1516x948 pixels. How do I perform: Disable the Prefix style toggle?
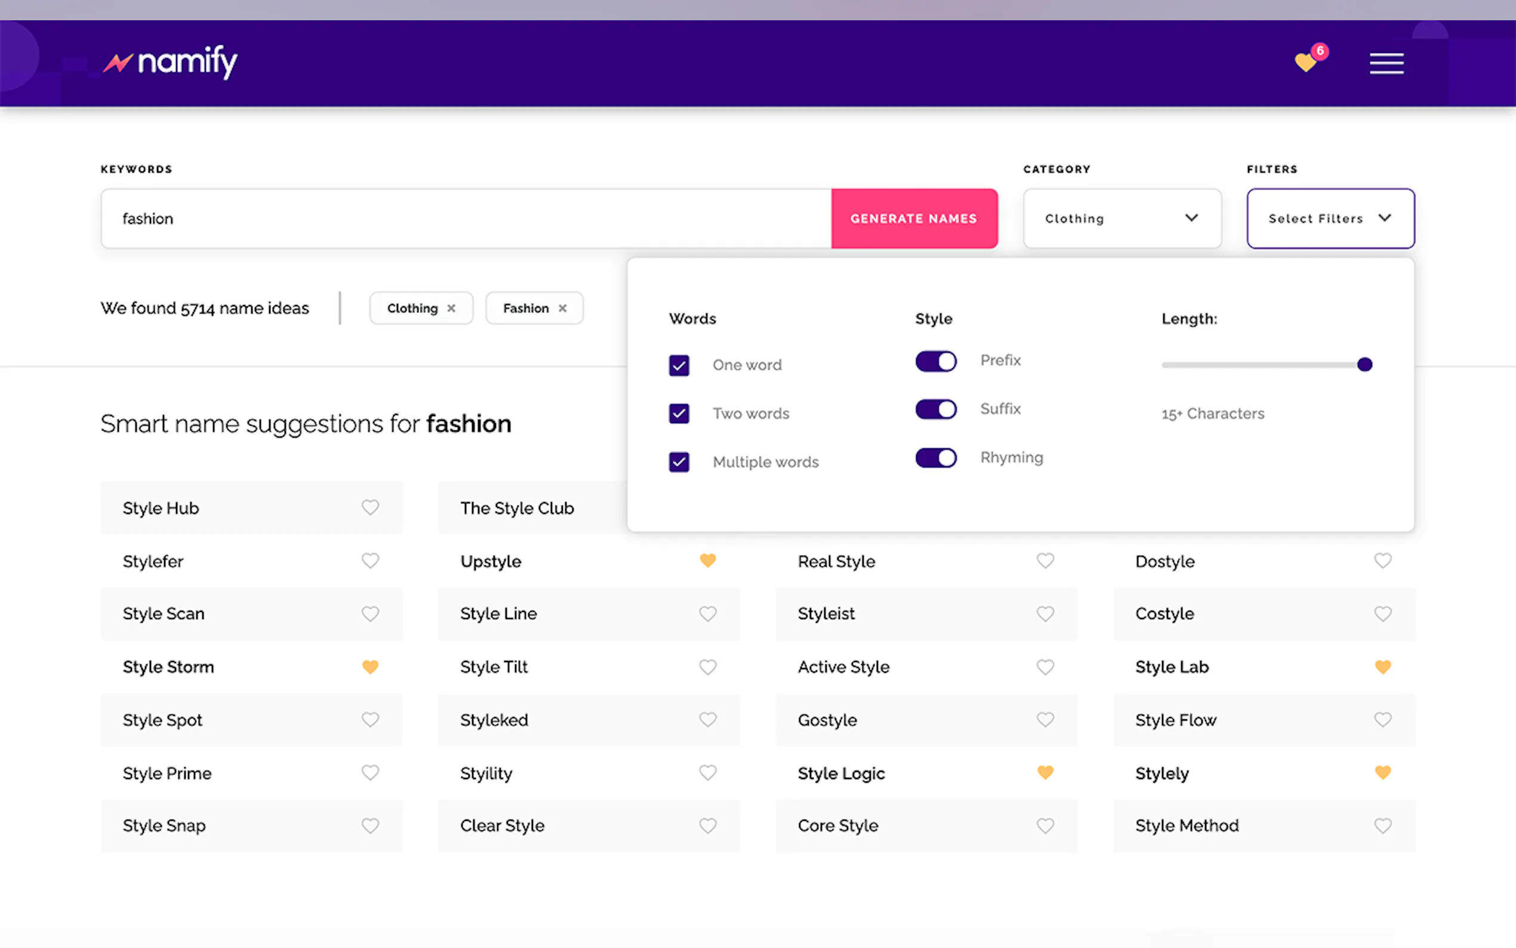[x=936, y=361]
